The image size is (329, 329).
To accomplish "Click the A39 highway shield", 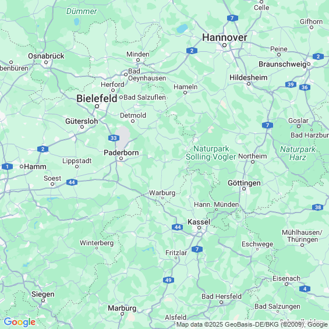I will point(291,84).
